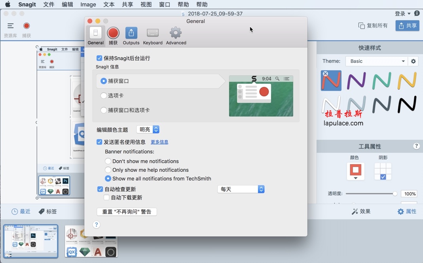Image resolution: width=423 pixels, height=263 pixels.
Task: Open the 登录 sign-in dropdown
Action: tap(402, 13)
